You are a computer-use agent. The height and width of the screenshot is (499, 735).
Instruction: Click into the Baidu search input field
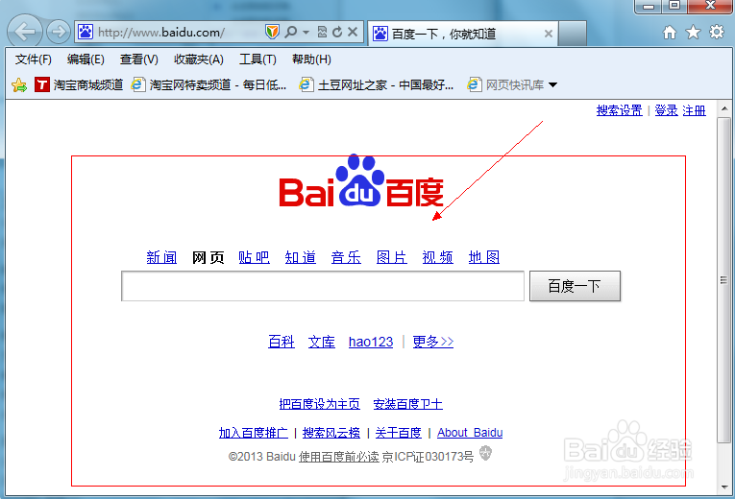click(323, 286)
